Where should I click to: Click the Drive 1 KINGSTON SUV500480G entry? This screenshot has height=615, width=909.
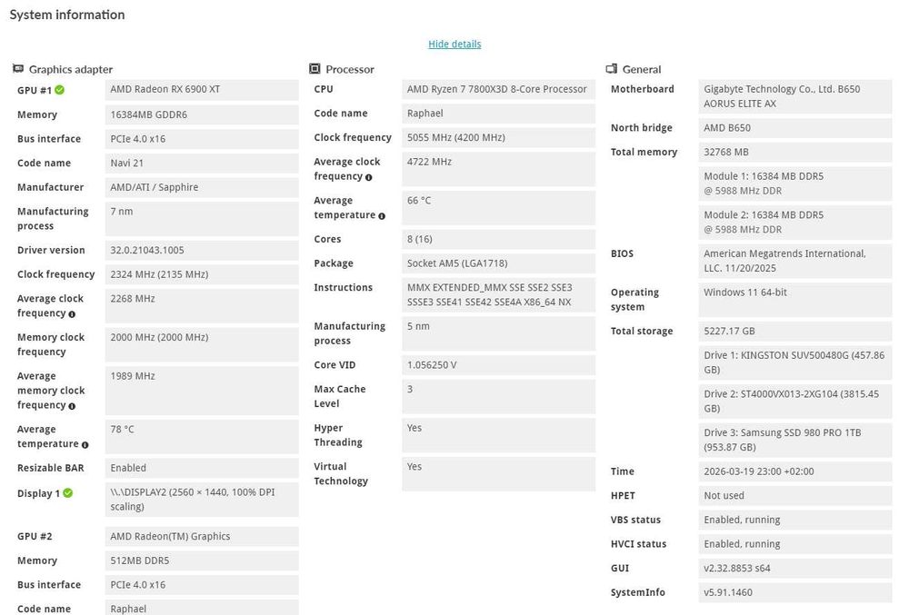pos(795,362)
